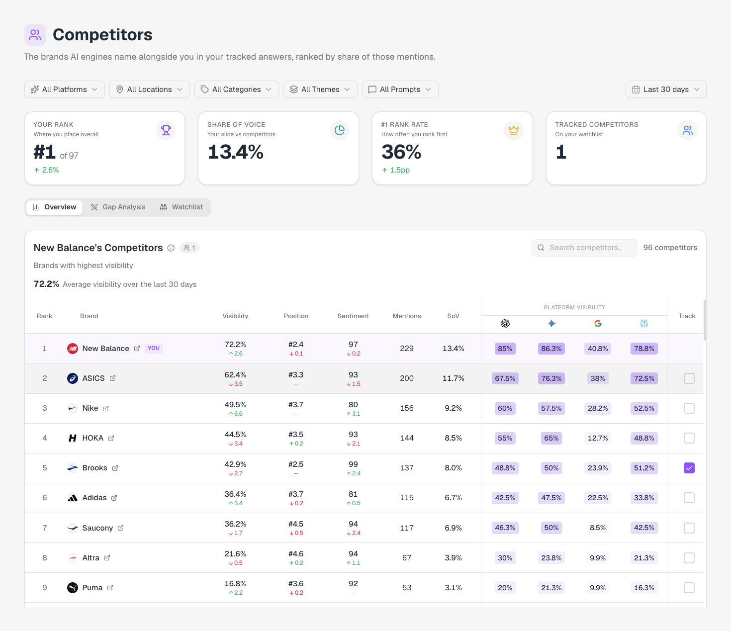Click the Gemini platform column icon
This screenshot has height=631, width=731.
551,324
